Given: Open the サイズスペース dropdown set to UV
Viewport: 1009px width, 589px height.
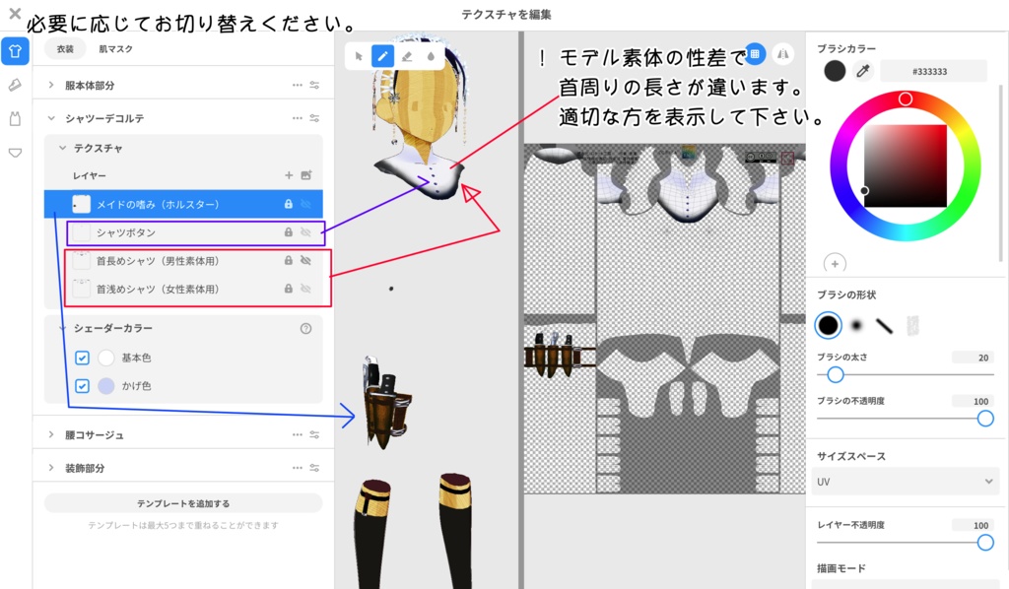Looking at the screenshot, I should coord(906,482).
